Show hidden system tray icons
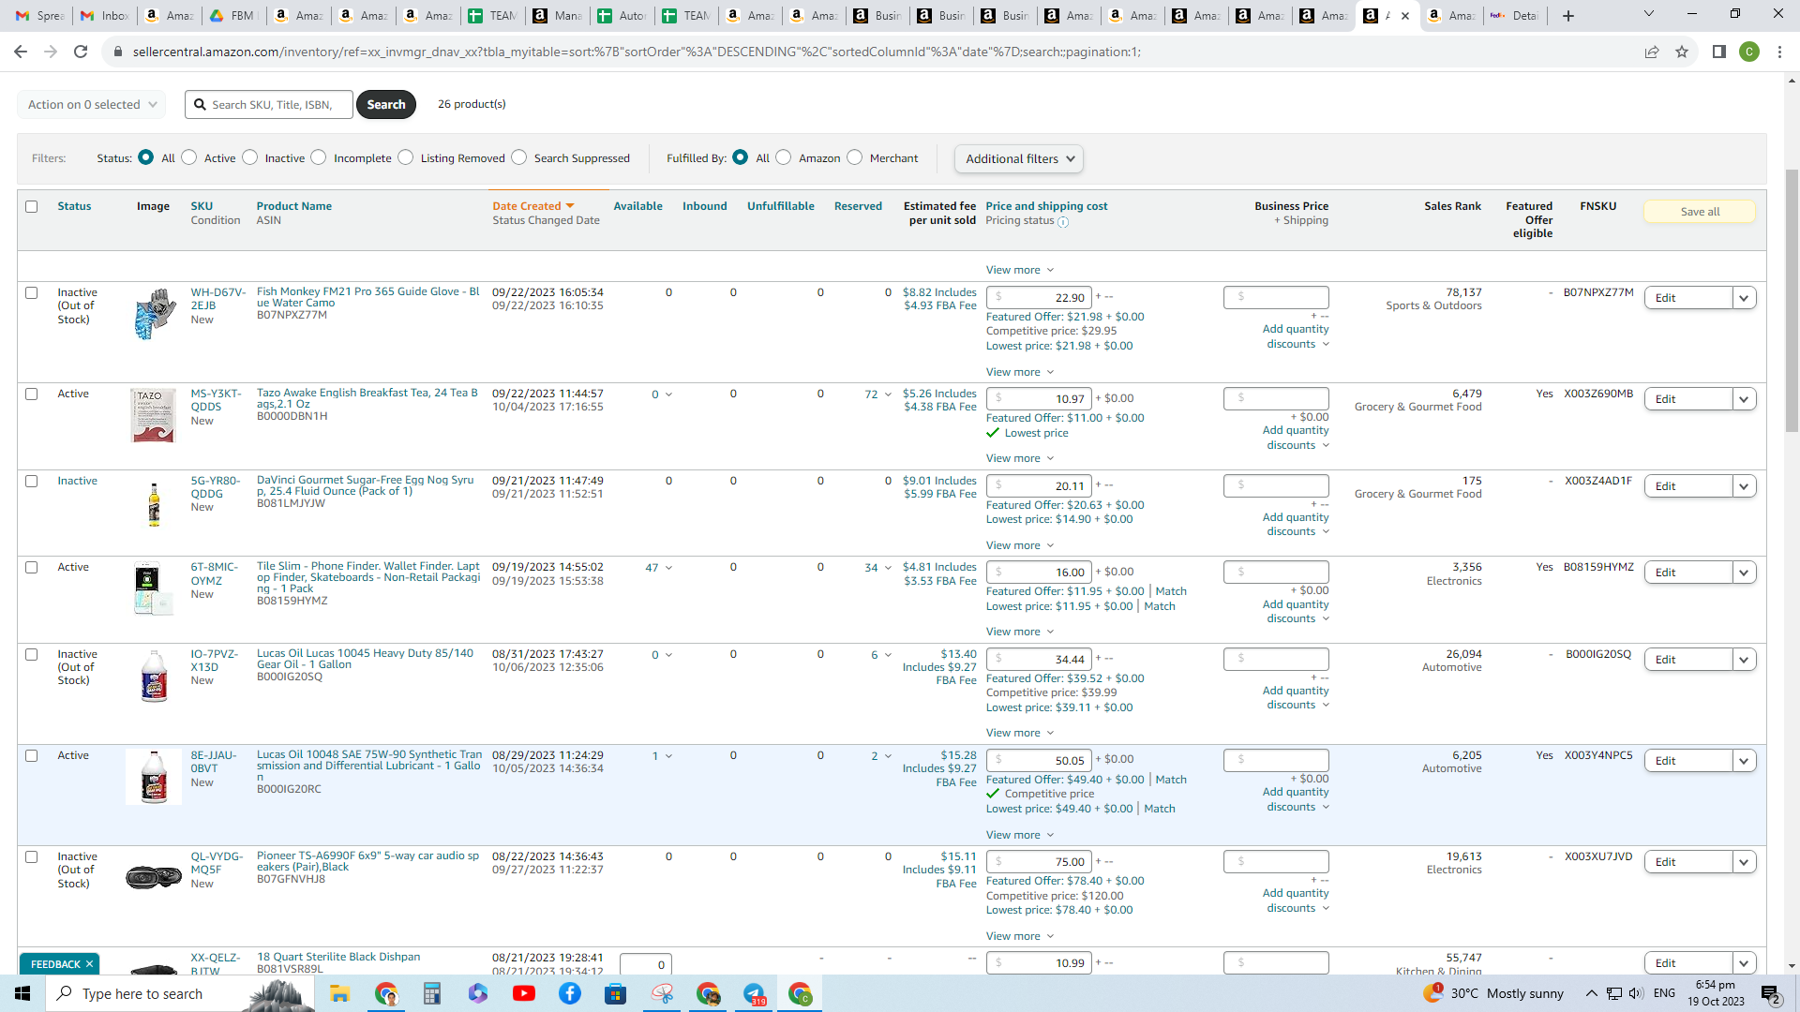The height and width of the screenshot is (1012, 1800). 1591,993
